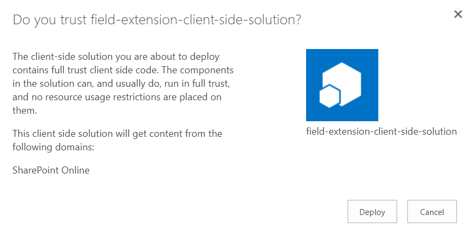Viewport: 471px width, 243px height.
Task: Click the 'Do you trust' dialog heading
Action: click(157, 20)
